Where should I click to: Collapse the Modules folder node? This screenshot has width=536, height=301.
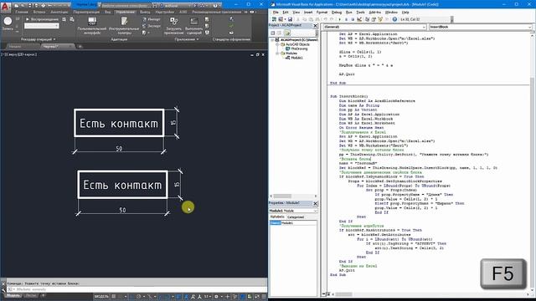(x=277, y=54)
